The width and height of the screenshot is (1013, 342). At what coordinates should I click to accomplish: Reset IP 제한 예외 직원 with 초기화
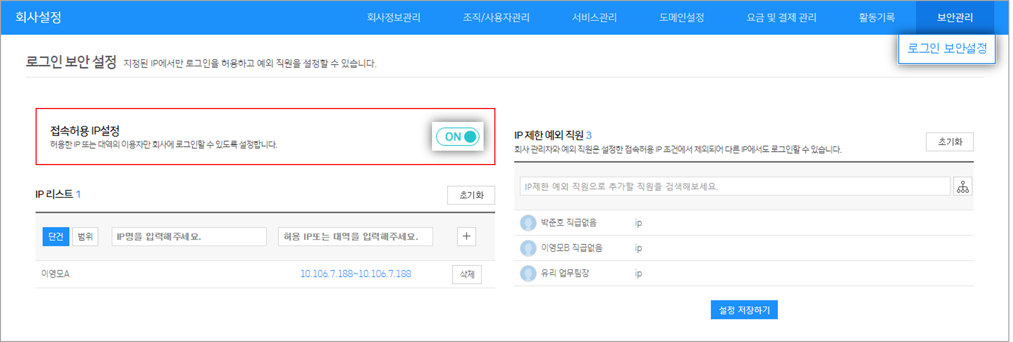tap(949, 142)
